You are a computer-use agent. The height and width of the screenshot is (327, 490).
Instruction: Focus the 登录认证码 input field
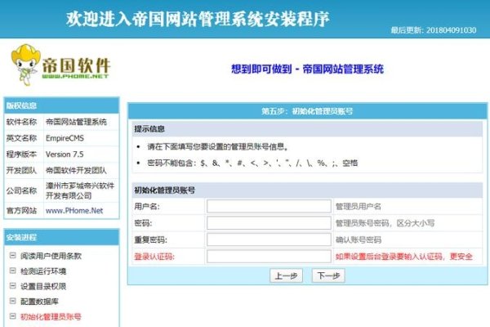[x=269, y=256]
